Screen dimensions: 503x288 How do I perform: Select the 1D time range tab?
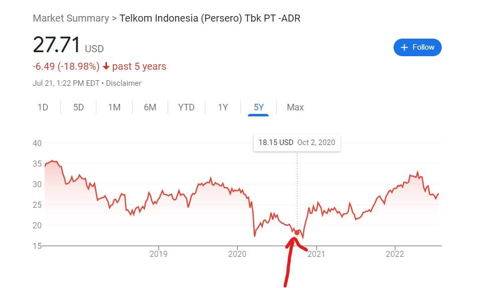(43, 107)
